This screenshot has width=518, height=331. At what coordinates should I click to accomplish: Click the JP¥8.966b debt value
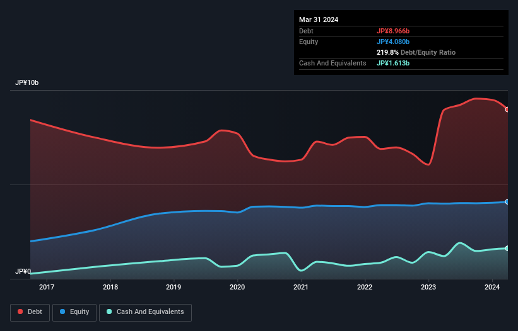[x=393, y=31]
